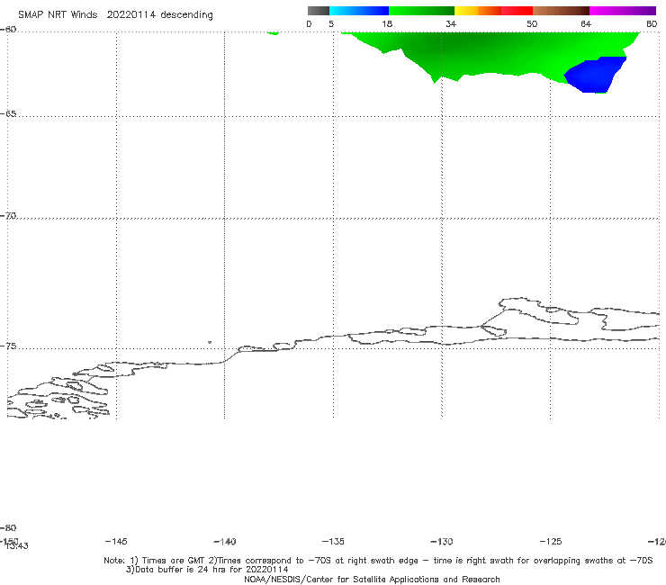This screenshot has height=585, width=666.
Task: Click the green 18-34 color bar segment
Action: click(x=421, y=11)
